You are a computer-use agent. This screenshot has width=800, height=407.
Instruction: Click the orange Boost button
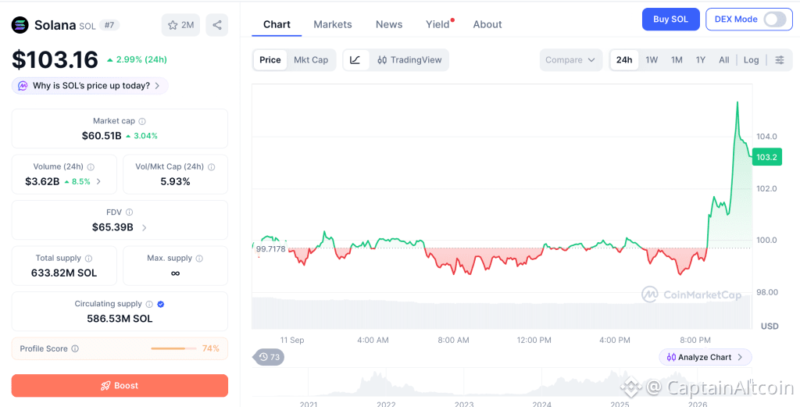120,386
